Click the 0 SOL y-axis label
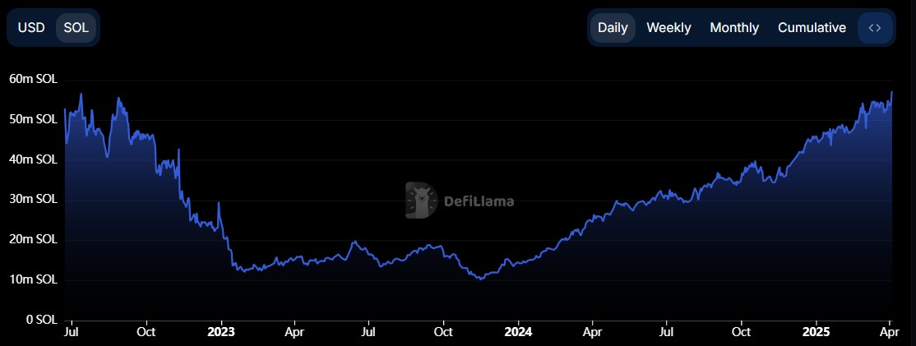916x346 pixels. click(41, 320)
